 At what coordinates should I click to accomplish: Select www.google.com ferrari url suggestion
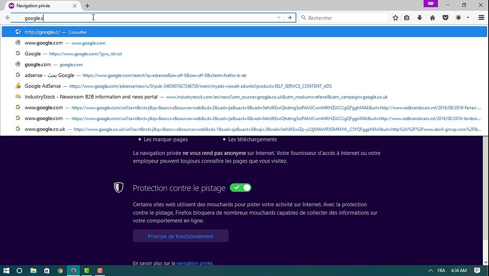pyautogui.click(x=244, y=107)
